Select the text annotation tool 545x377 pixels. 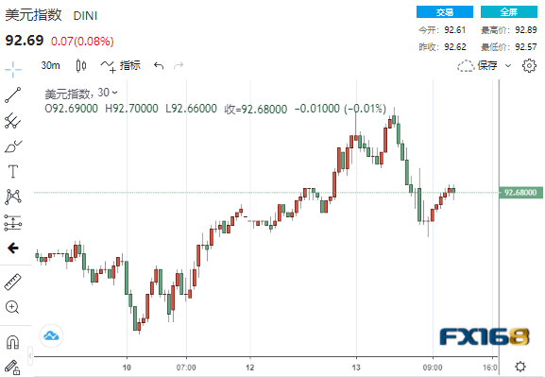point(13,171)
